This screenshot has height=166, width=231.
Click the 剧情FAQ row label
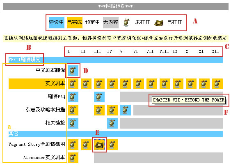pos(57,97)
